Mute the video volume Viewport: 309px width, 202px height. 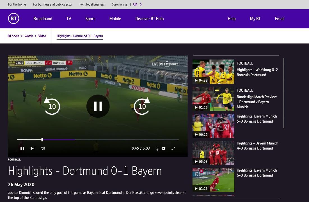pyautogui.click(x=43, y=148)
